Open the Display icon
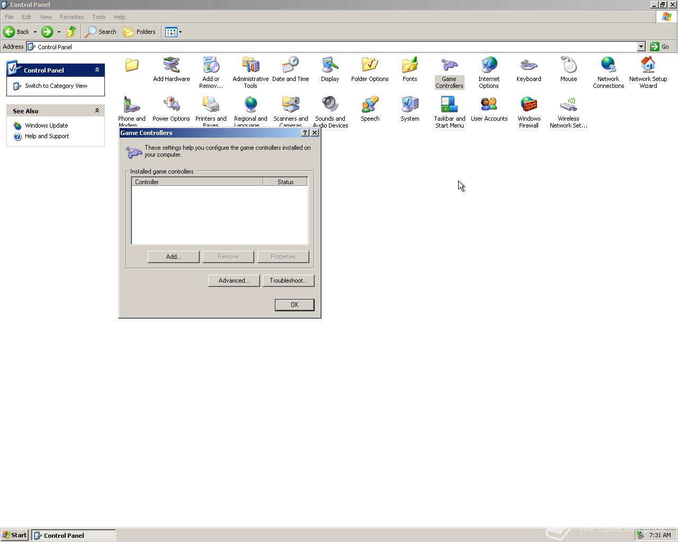Image resolution: width=678 pixels, height=542 pixels. [330, 69]
